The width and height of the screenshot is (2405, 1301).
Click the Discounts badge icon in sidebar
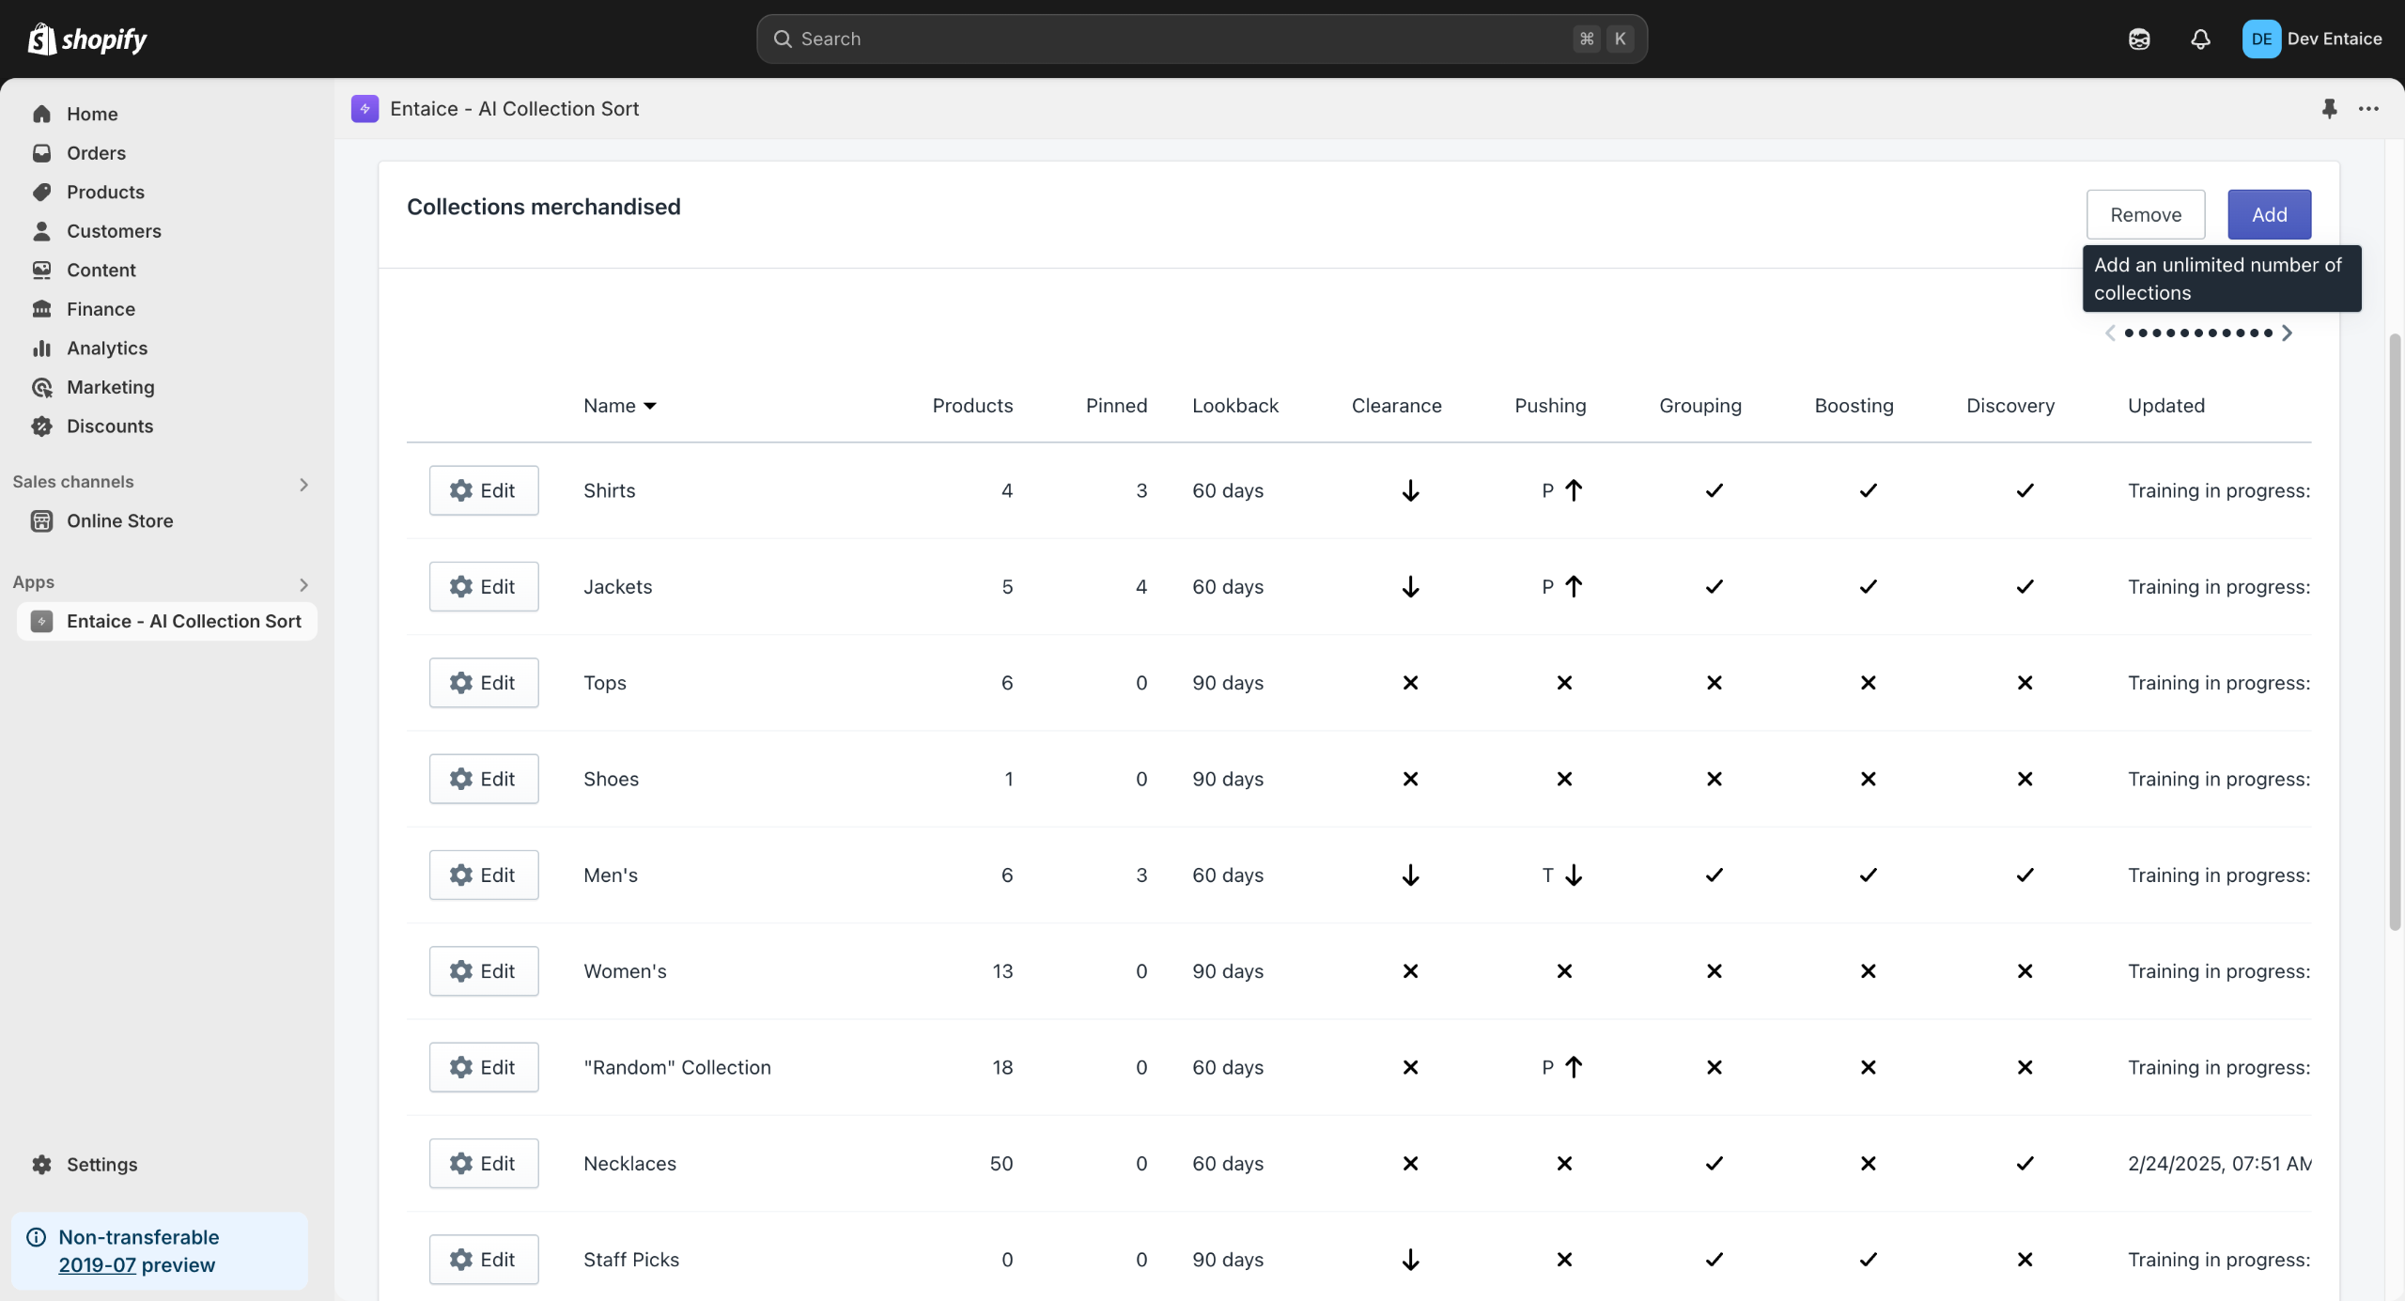pos(41,426)
